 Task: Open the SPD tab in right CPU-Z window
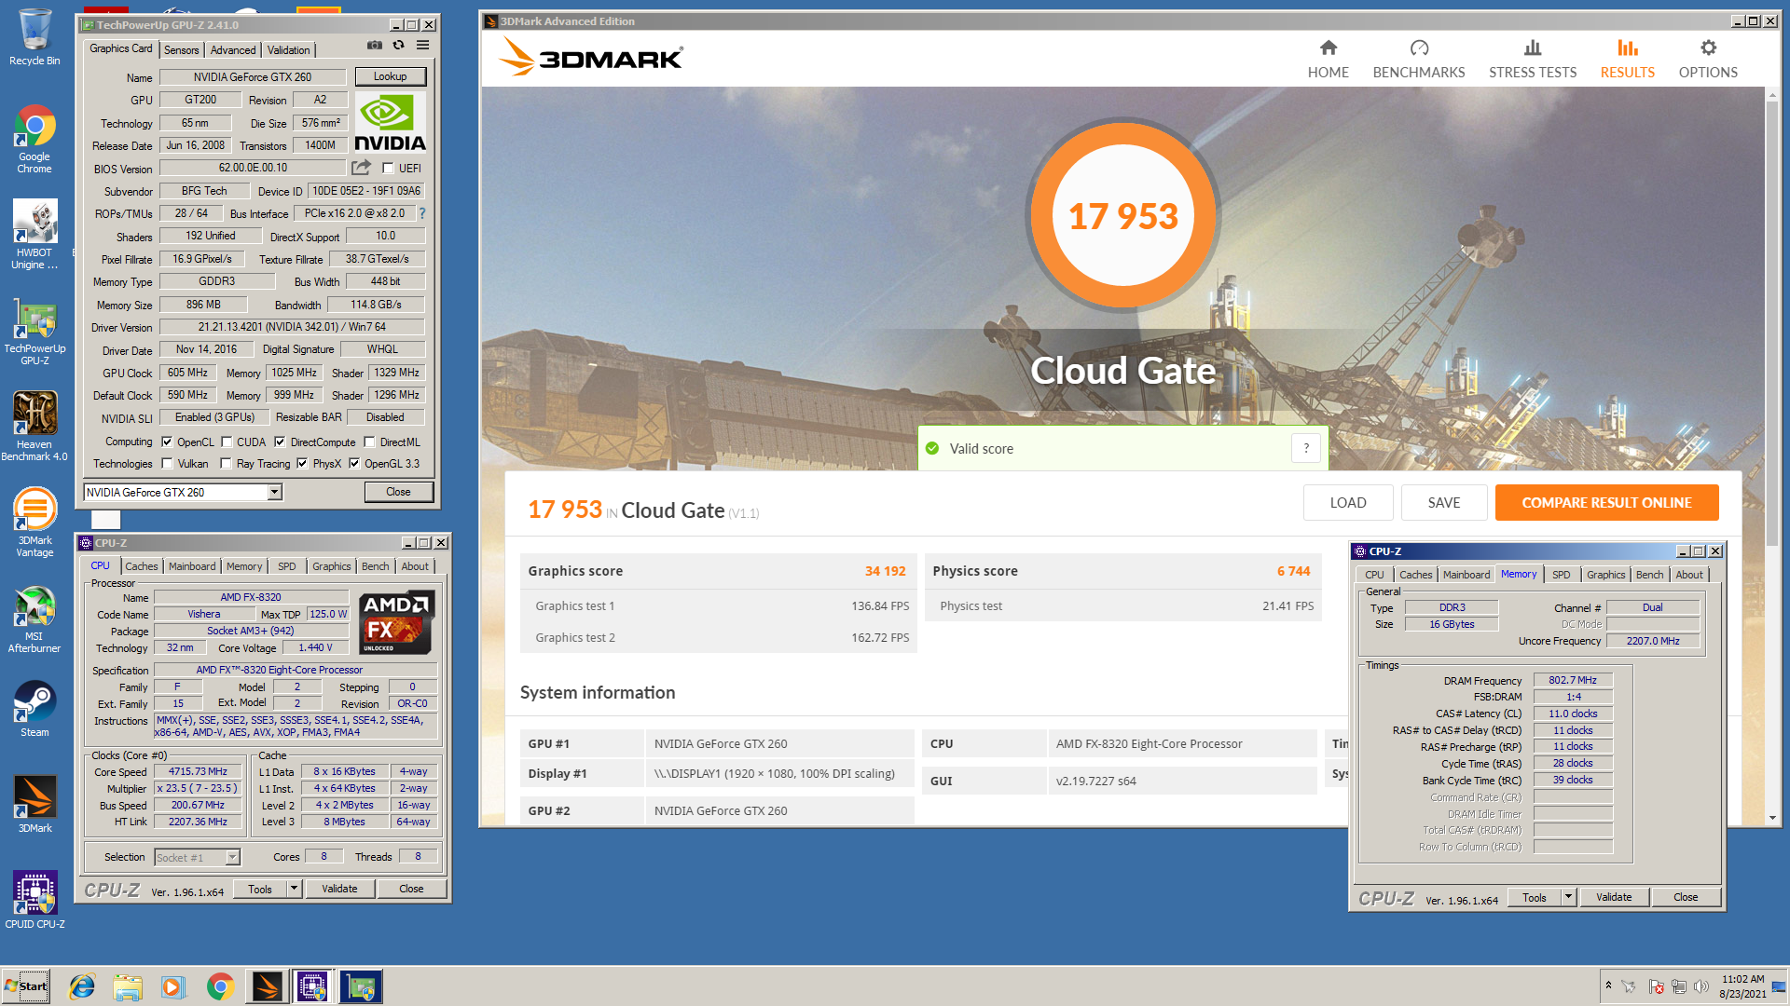point(1561,575)
